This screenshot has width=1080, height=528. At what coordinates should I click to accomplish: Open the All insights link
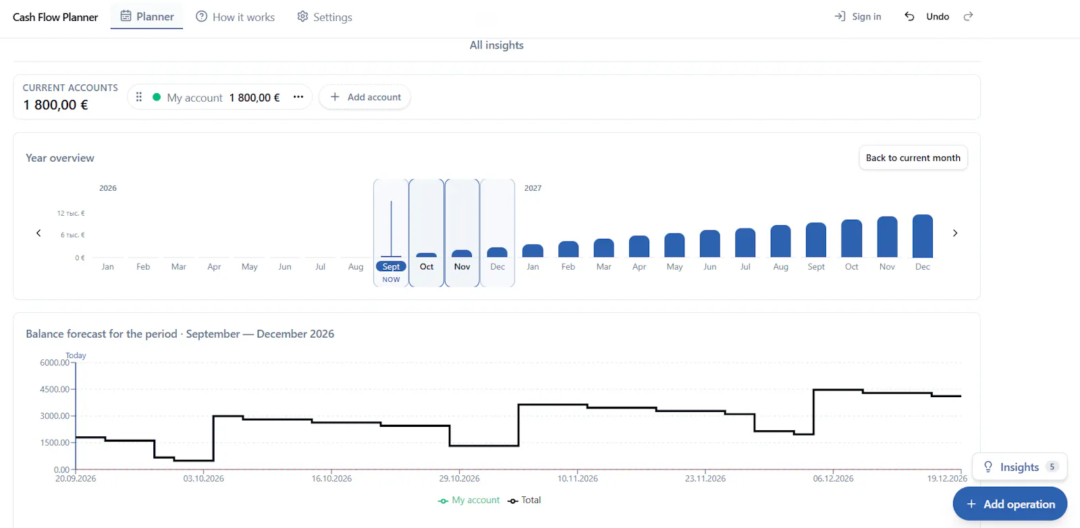pyautogui.click(x=497, y=45)
